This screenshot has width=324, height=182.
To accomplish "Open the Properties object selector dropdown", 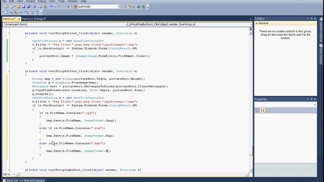I will point(315,105).
